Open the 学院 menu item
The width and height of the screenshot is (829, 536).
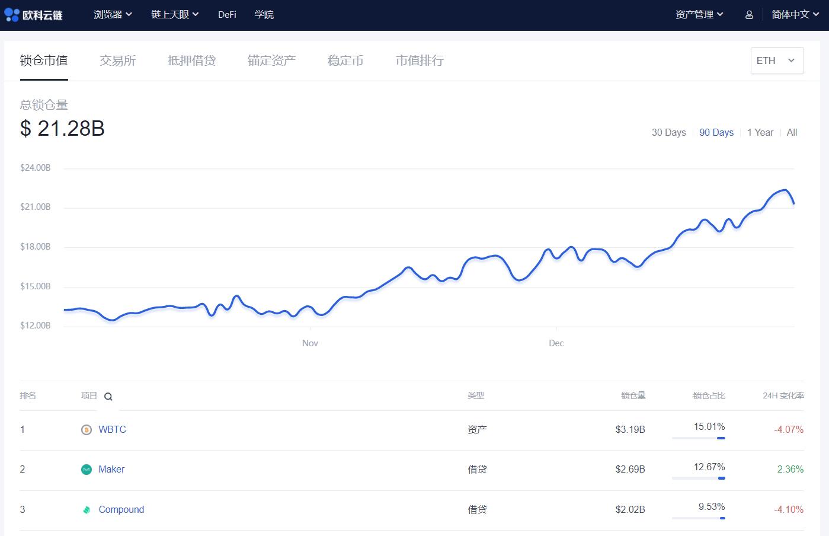click(x=264, y=14)
